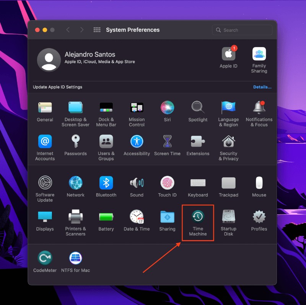Open Notifications & Focus settings
Viewport: 306px width, 305px height.
(259, 109)
